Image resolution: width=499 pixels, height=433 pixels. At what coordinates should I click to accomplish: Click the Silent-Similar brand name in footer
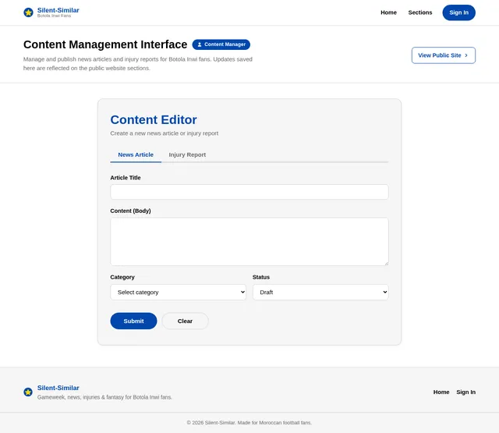[58, 388]
